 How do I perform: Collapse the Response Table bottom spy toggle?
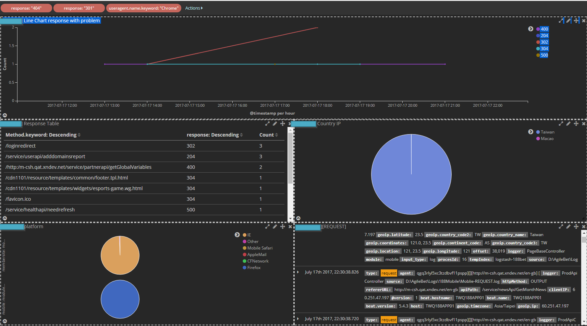(x=5, y=218)
